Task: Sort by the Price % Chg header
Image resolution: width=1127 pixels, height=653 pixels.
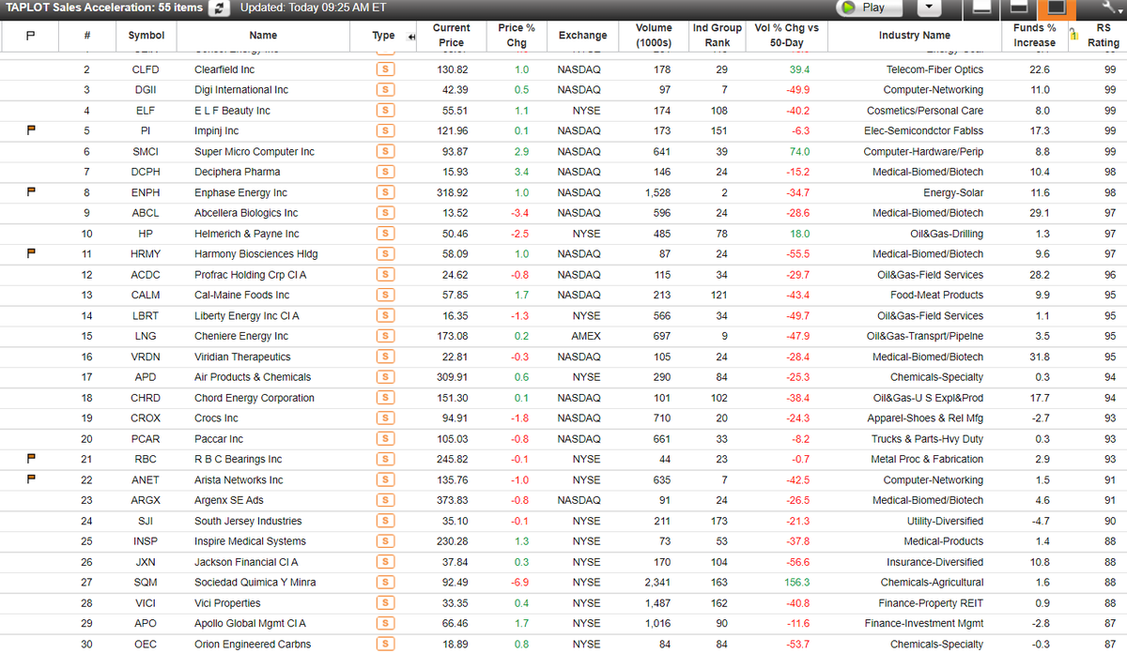Action: coord(517,36)
